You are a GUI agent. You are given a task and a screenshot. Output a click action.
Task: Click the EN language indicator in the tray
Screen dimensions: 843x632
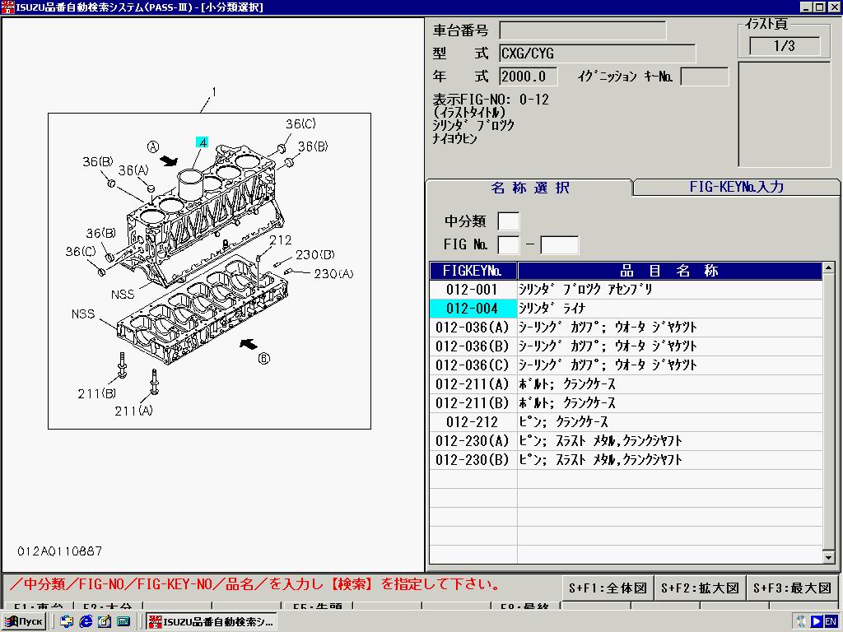point(831,621)
